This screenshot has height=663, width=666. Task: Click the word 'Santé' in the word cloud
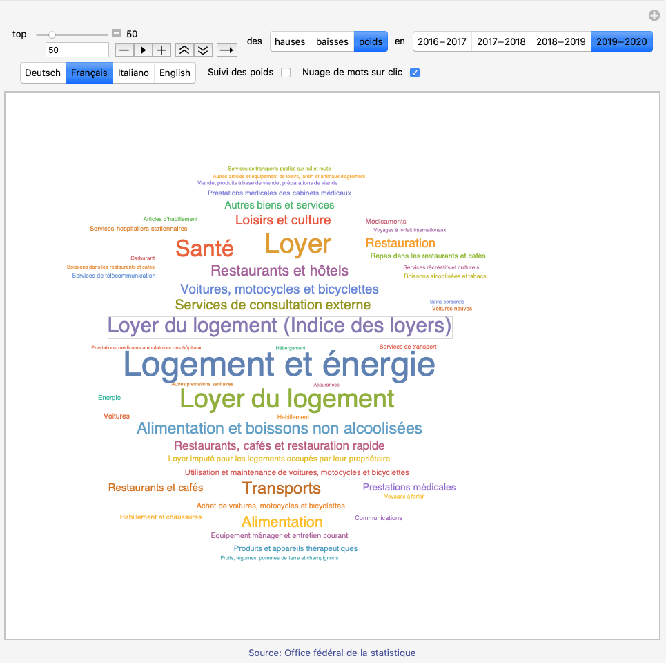point(204,248)
